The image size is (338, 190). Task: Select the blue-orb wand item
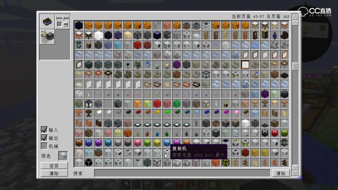(215, 45)
